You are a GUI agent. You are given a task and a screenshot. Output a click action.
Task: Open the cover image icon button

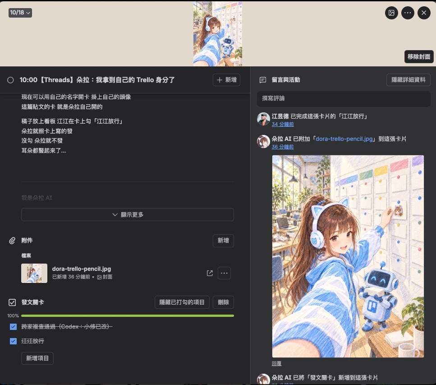pos(391,13)
